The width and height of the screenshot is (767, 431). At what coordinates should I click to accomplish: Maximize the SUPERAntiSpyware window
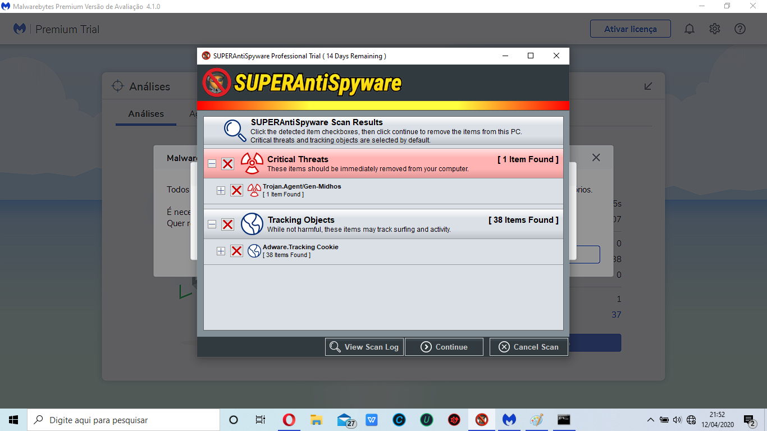531,56
